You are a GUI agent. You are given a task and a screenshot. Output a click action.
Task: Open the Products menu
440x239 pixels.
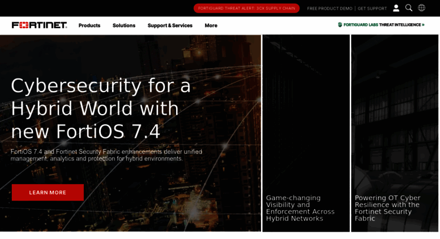tap(89, 25)
